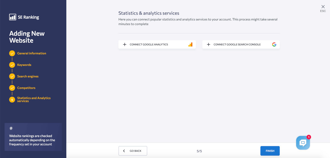Click the left arrow on Go Back

[x=124, y=151]
